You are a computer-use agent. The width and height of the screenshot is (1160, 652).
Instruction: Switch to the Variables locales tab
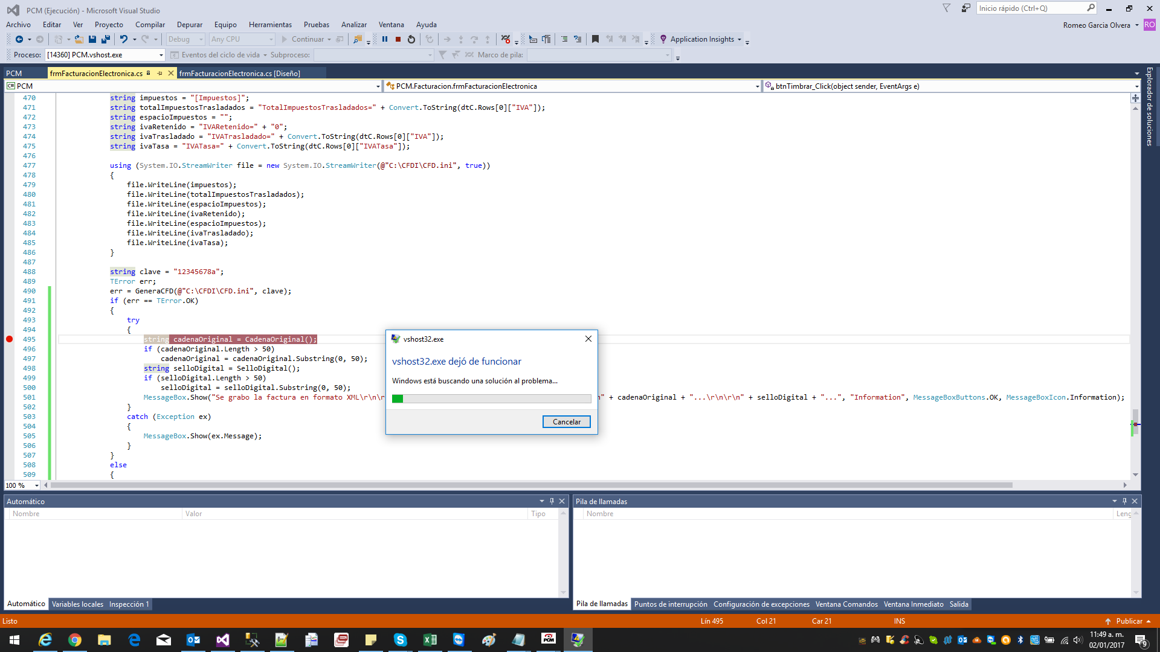[77, 604]
